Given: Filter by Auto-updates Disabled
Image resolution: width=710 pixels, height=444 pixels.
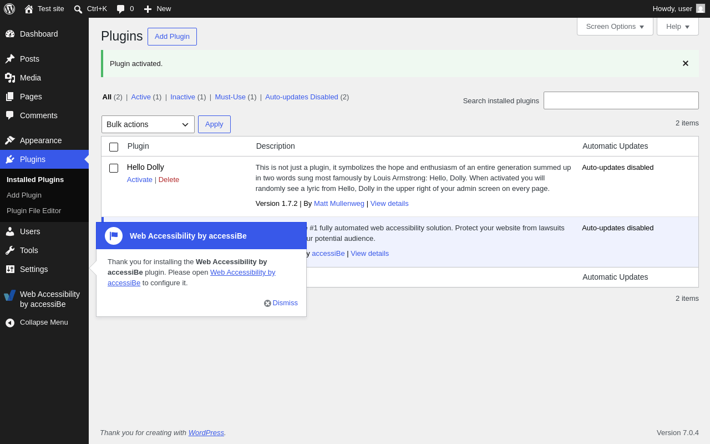Looking at the screenshot, I should 302,97.
